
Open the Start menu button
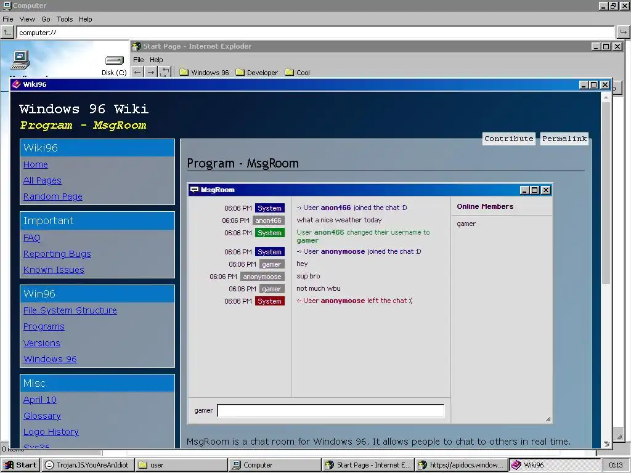(x=20, y=465)
